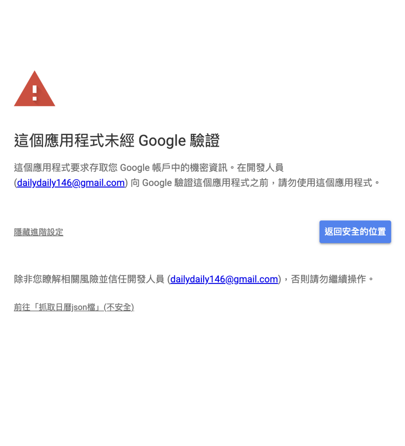Screen dimensions: 405x446
Task: Click the text 請勿使用這個應用程式
Action: (x=325, y=183)
